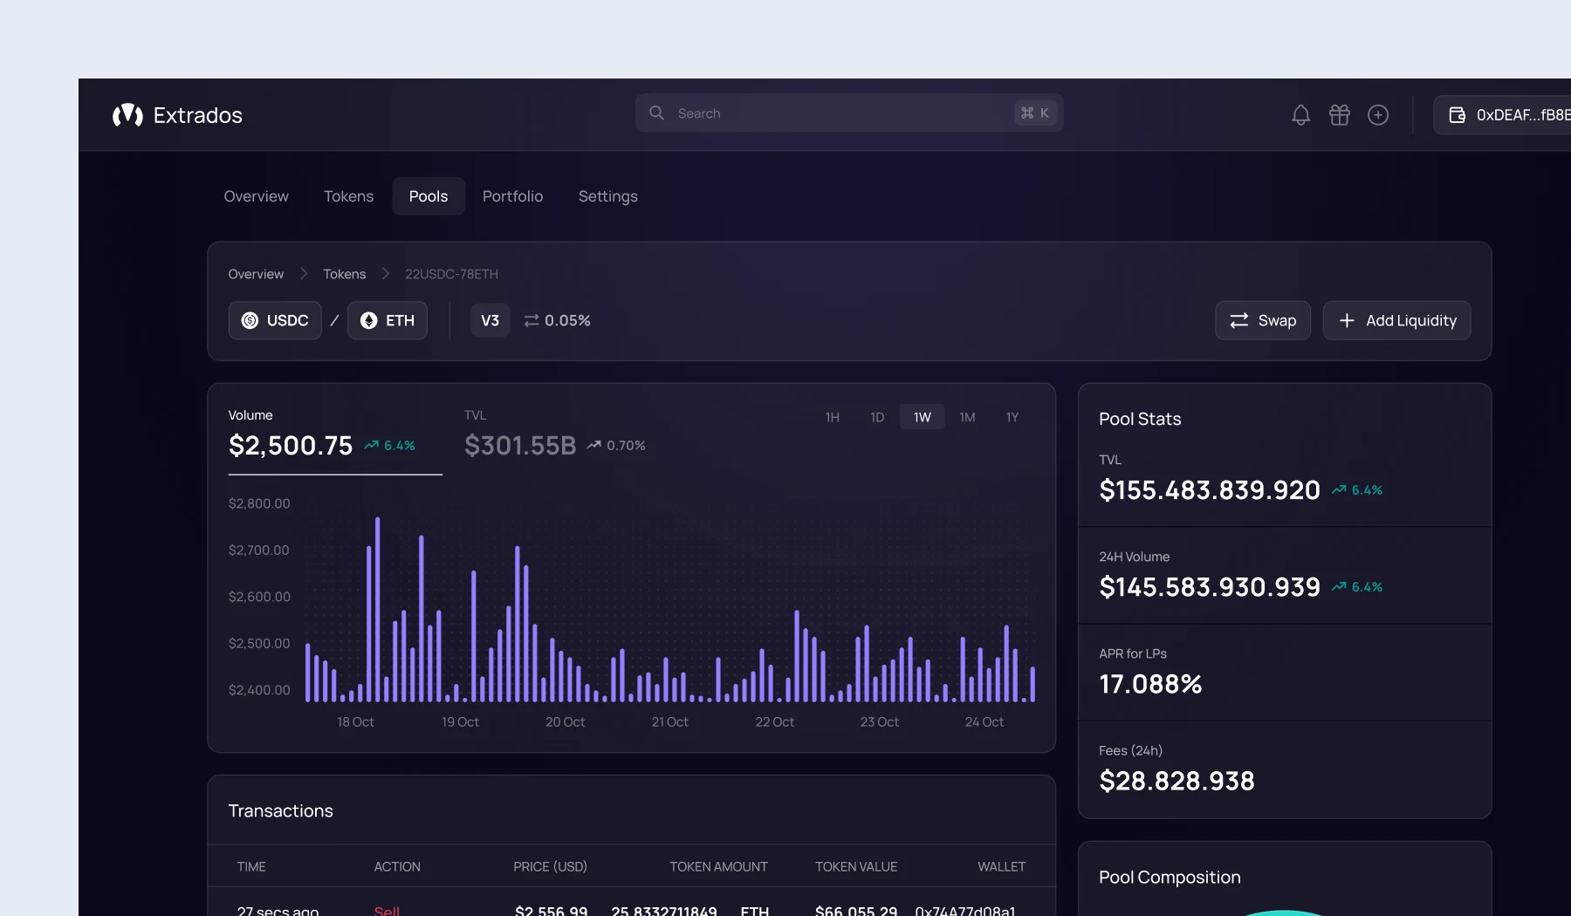Click the Add Liquidity button
1571x916 pixels.
coord(1397,321)
